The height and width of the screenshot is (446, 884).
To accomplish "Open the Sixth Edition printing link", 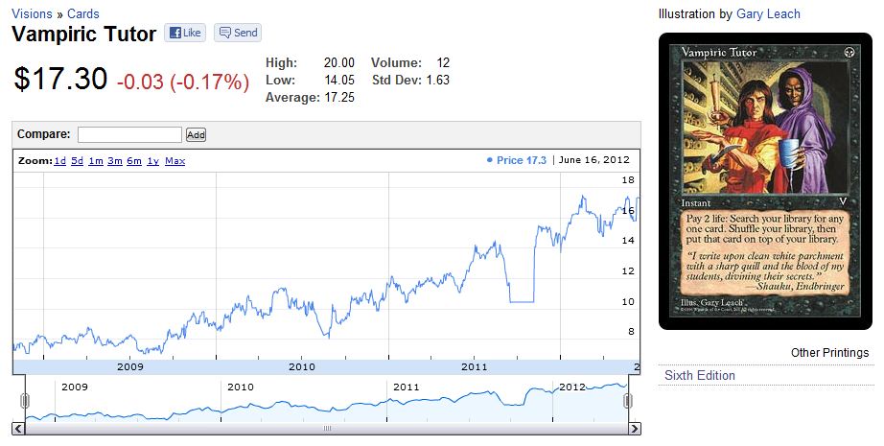I will [x=700, y=376].
